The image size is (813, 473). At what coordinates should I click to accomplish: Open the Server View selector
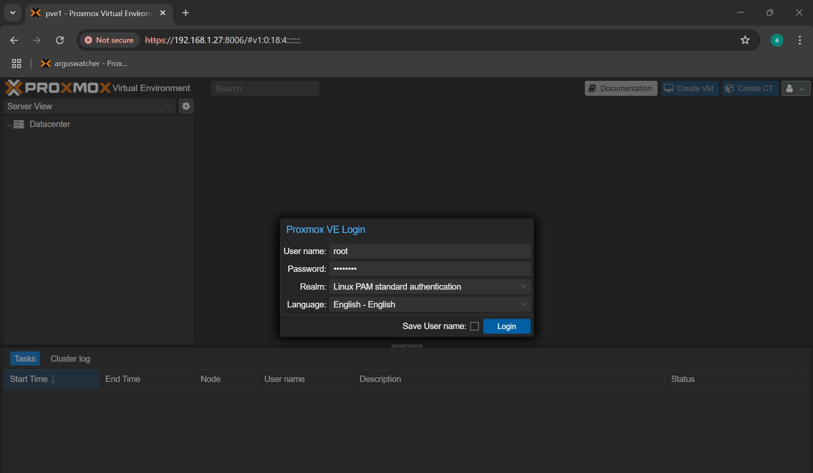point(89,106)
